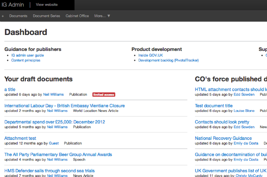267x177 pixels.
Task: Open the National Recovery Guidance document
Action: (223, 138)
